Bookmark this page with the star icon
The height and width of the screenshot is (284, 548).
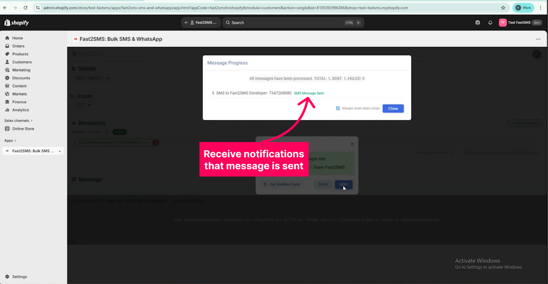503,8
